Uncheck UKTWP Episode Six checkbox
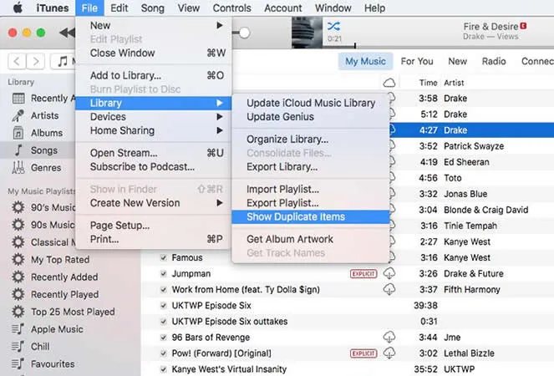 click(163, 305)
